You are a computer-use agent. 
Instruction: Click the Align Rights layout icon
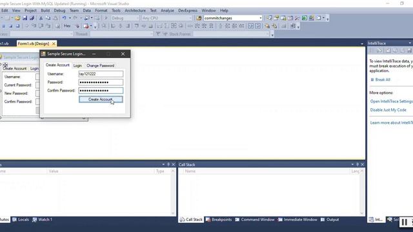click(128, 26)
